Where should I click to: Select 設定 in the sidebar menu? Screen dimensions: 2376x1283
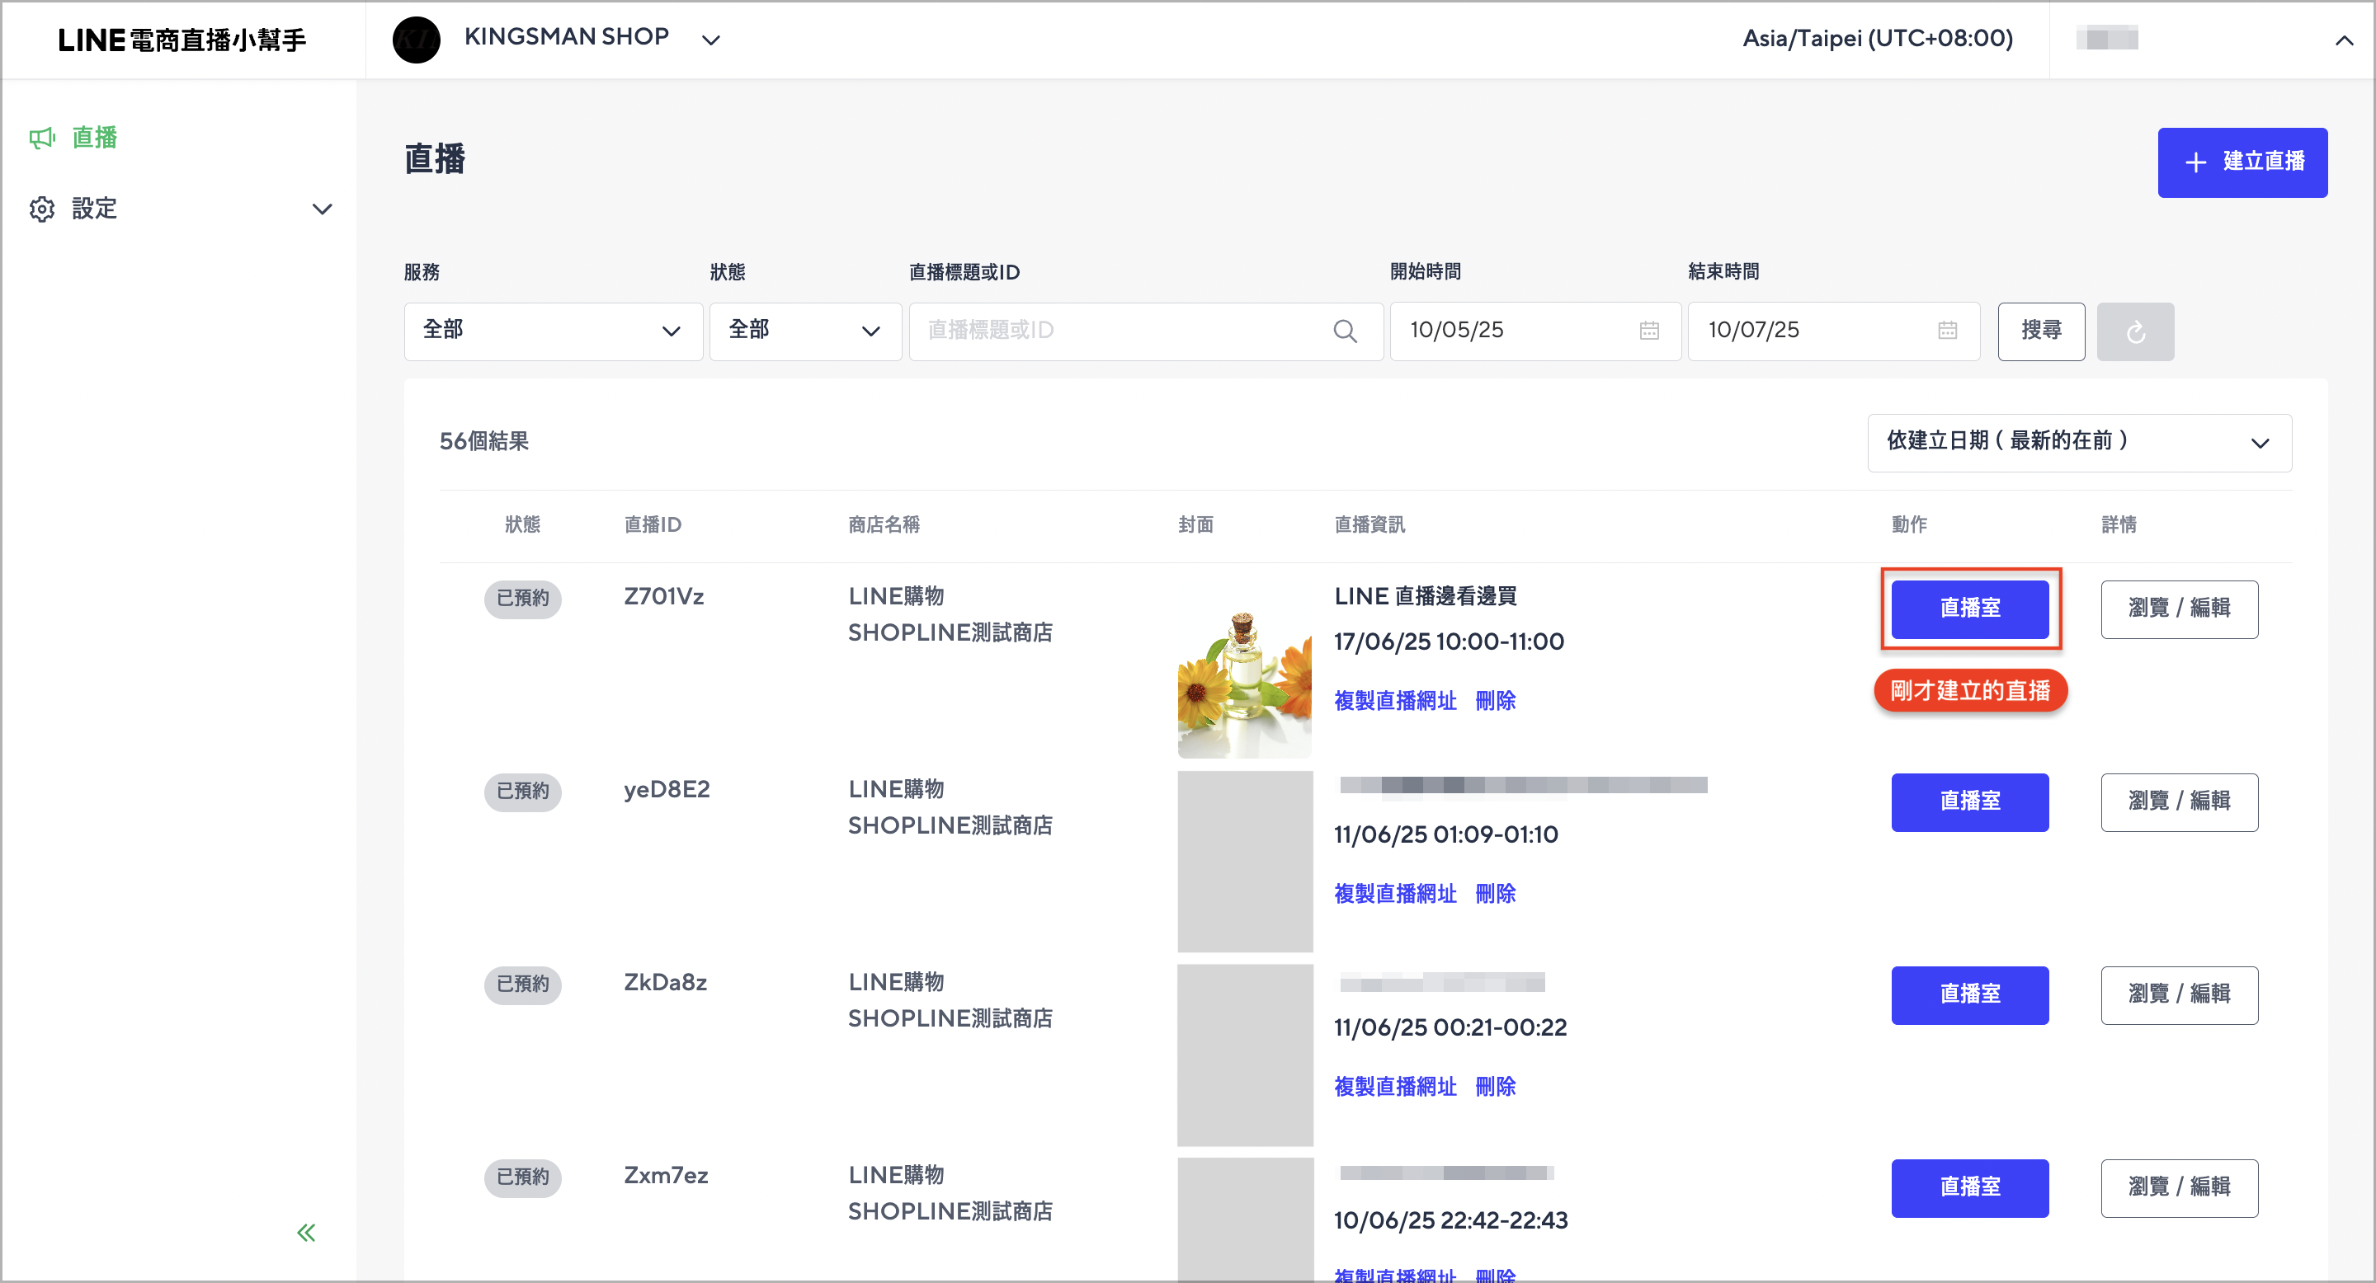tap(94, 209)
